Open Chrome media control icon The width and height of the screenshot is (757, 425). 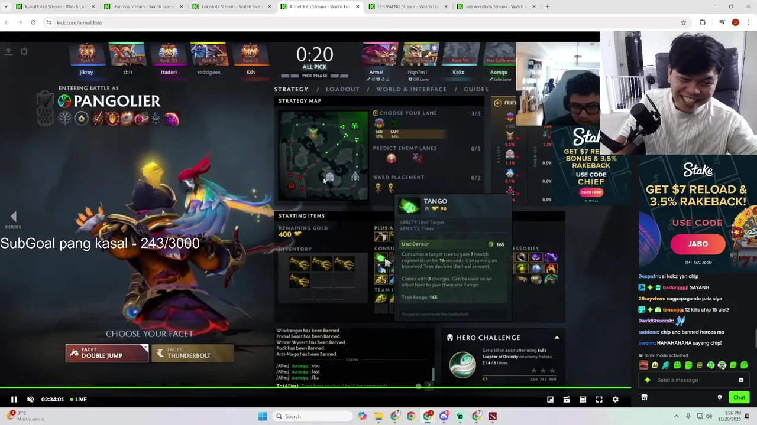click(x=722, y=22)
